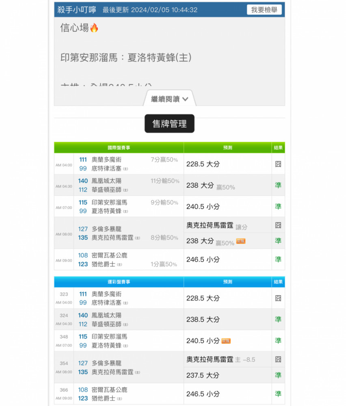
Task: Click the 9分輸50% handicap text
Action: point(164,203)
